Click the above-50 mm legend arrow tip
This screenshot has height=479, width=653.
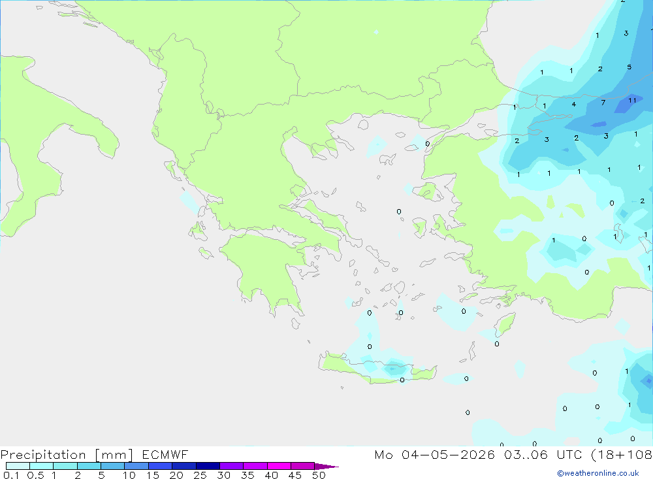(x=326, y=467)
